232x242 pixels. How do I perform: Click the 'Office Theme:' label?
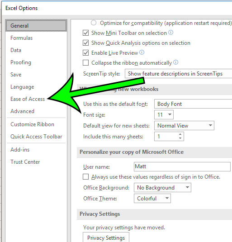point(100,199)
